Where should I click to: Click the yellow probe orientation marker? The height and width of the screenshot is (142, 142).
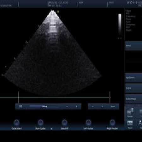click(x=58, y=11)
